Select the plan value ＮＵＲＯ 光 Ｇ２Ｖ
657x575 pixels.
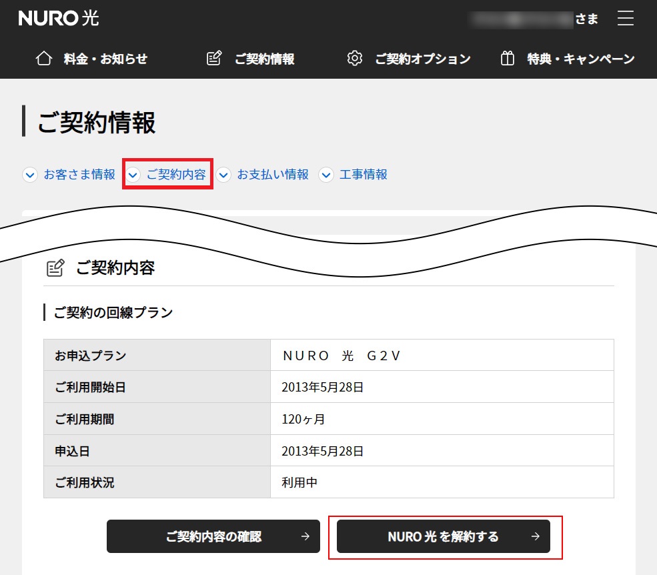(342, 356)
